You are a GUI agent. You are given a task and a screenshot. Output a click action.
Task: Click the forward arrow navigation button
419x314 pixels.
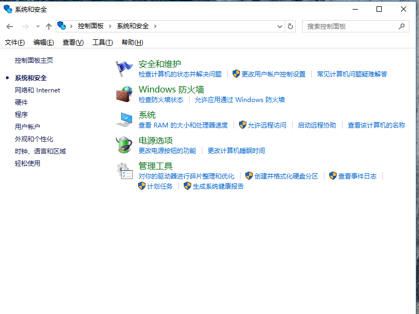pos(25,27)
